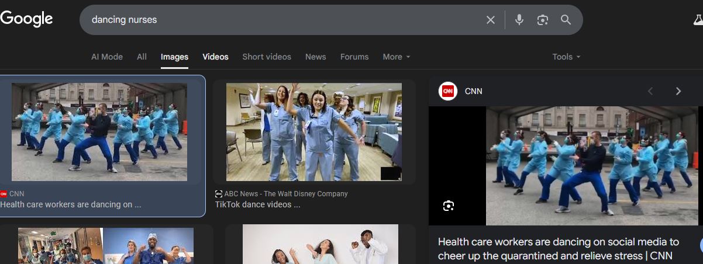Image resolution: width=703 pixels, height=264 pixels.
Task: Switch to the All results tab
Action: (142, 57)
